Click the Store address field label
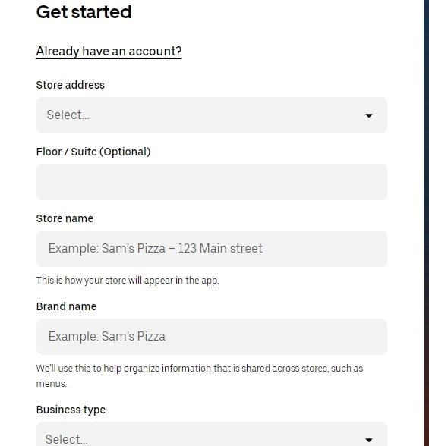 [x=71, y=85]
